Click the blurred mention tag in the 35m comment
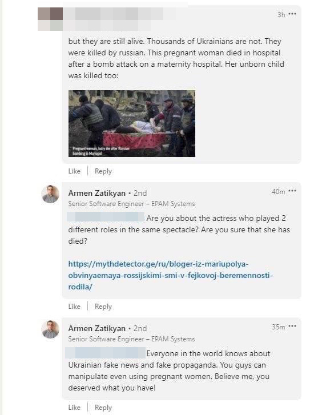Viewport: 310px width, 415px height. coord(106,353)
